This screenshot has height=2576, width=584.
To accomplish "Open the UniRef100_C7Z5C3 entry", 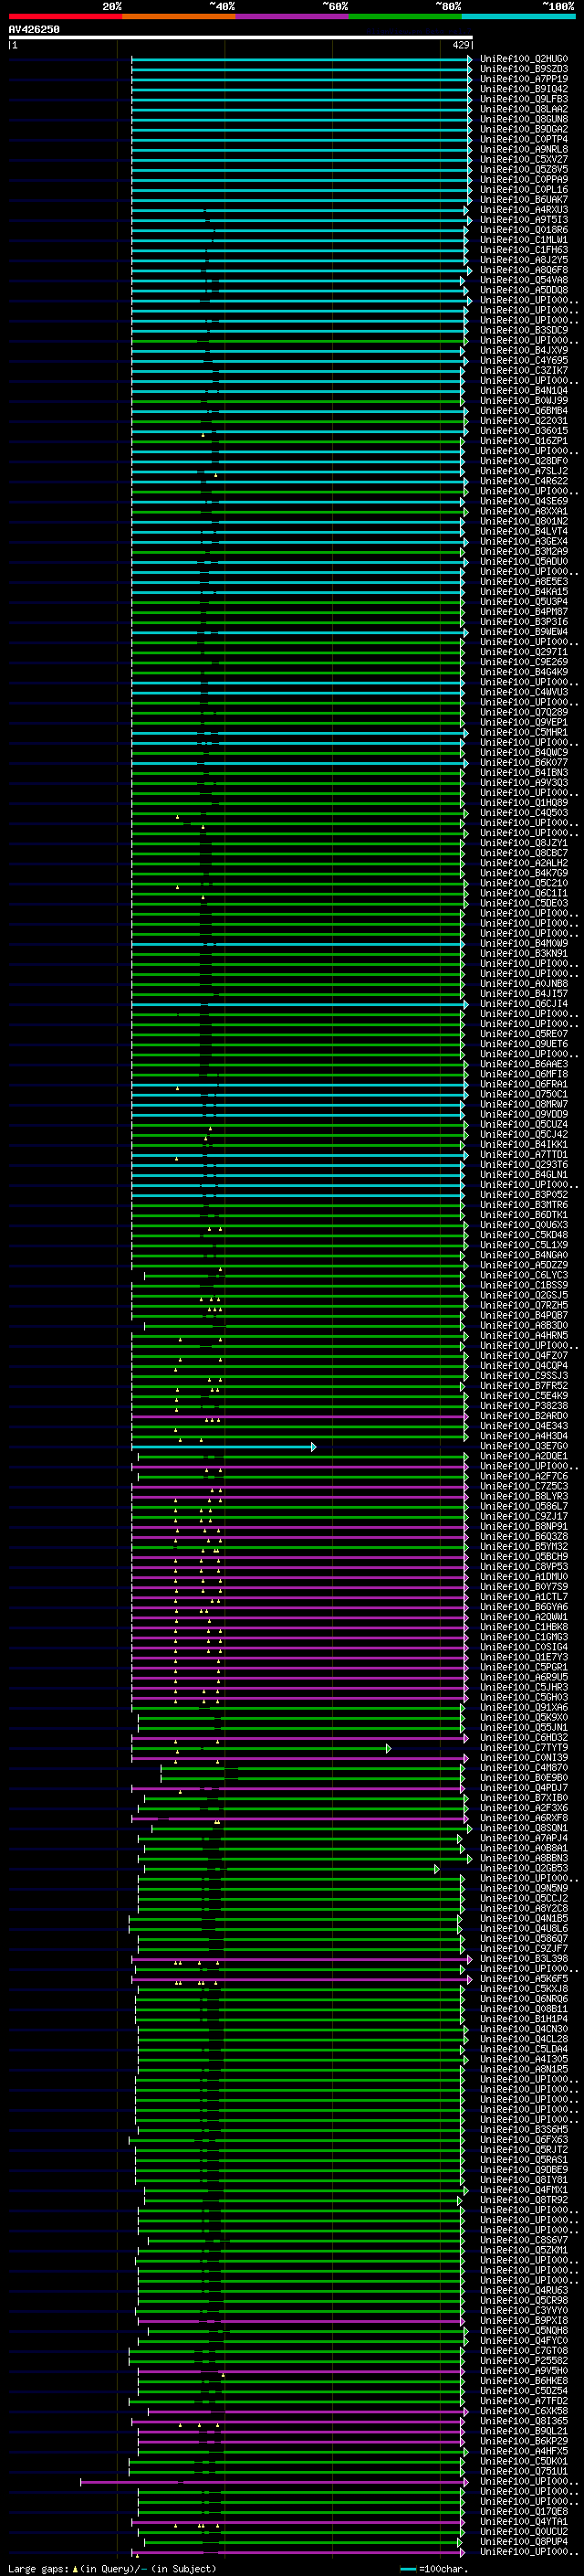I will [x=523, y=1486].
